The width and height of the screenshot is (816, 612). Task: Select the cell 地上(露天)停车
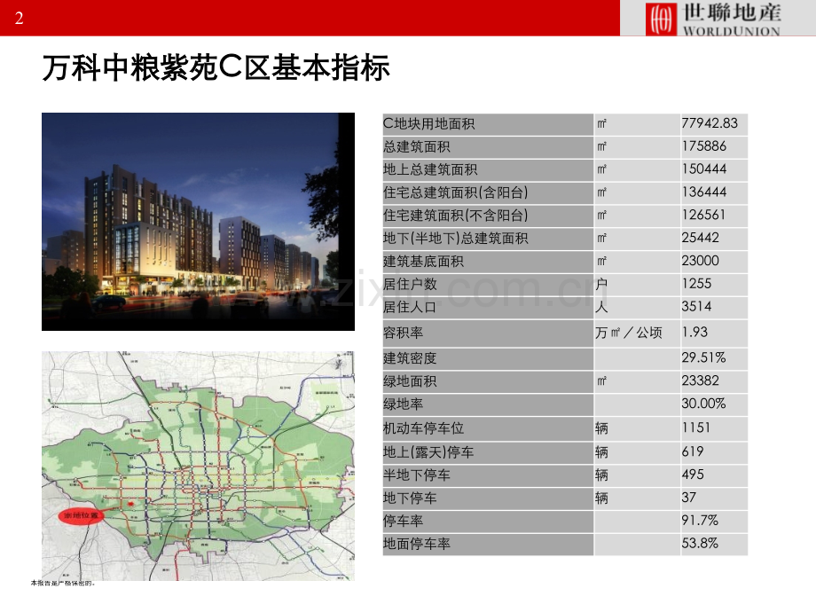(488, 452)
